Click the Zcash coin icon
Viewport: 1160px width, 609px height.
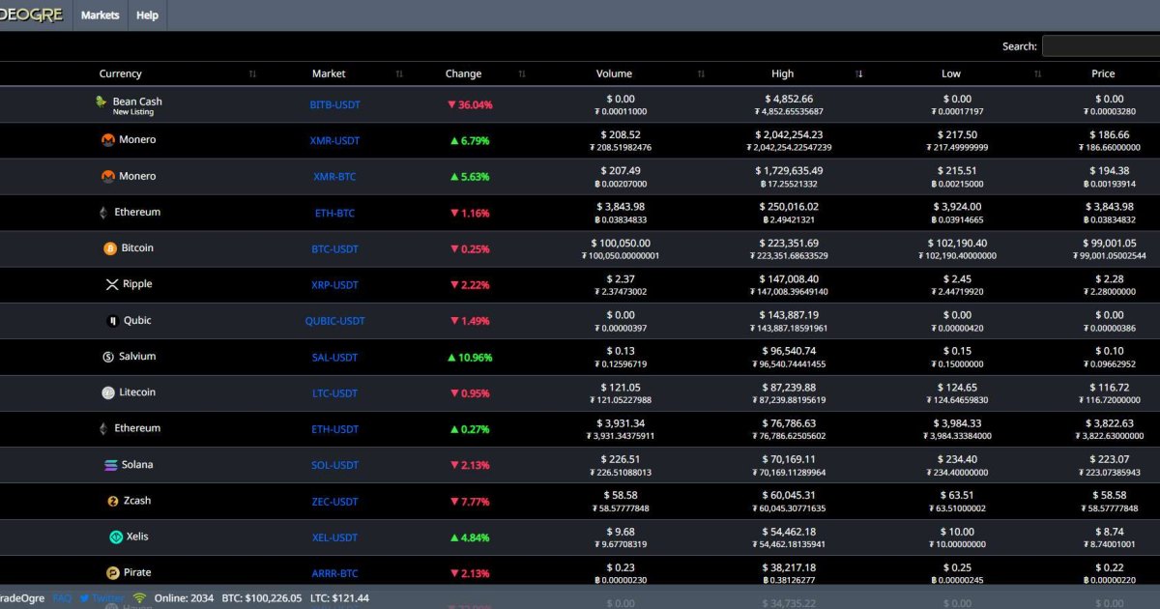tap(113, 501)
